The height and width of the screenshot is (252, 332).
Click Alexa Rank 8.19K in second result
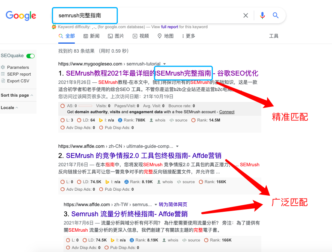point(139,182)
